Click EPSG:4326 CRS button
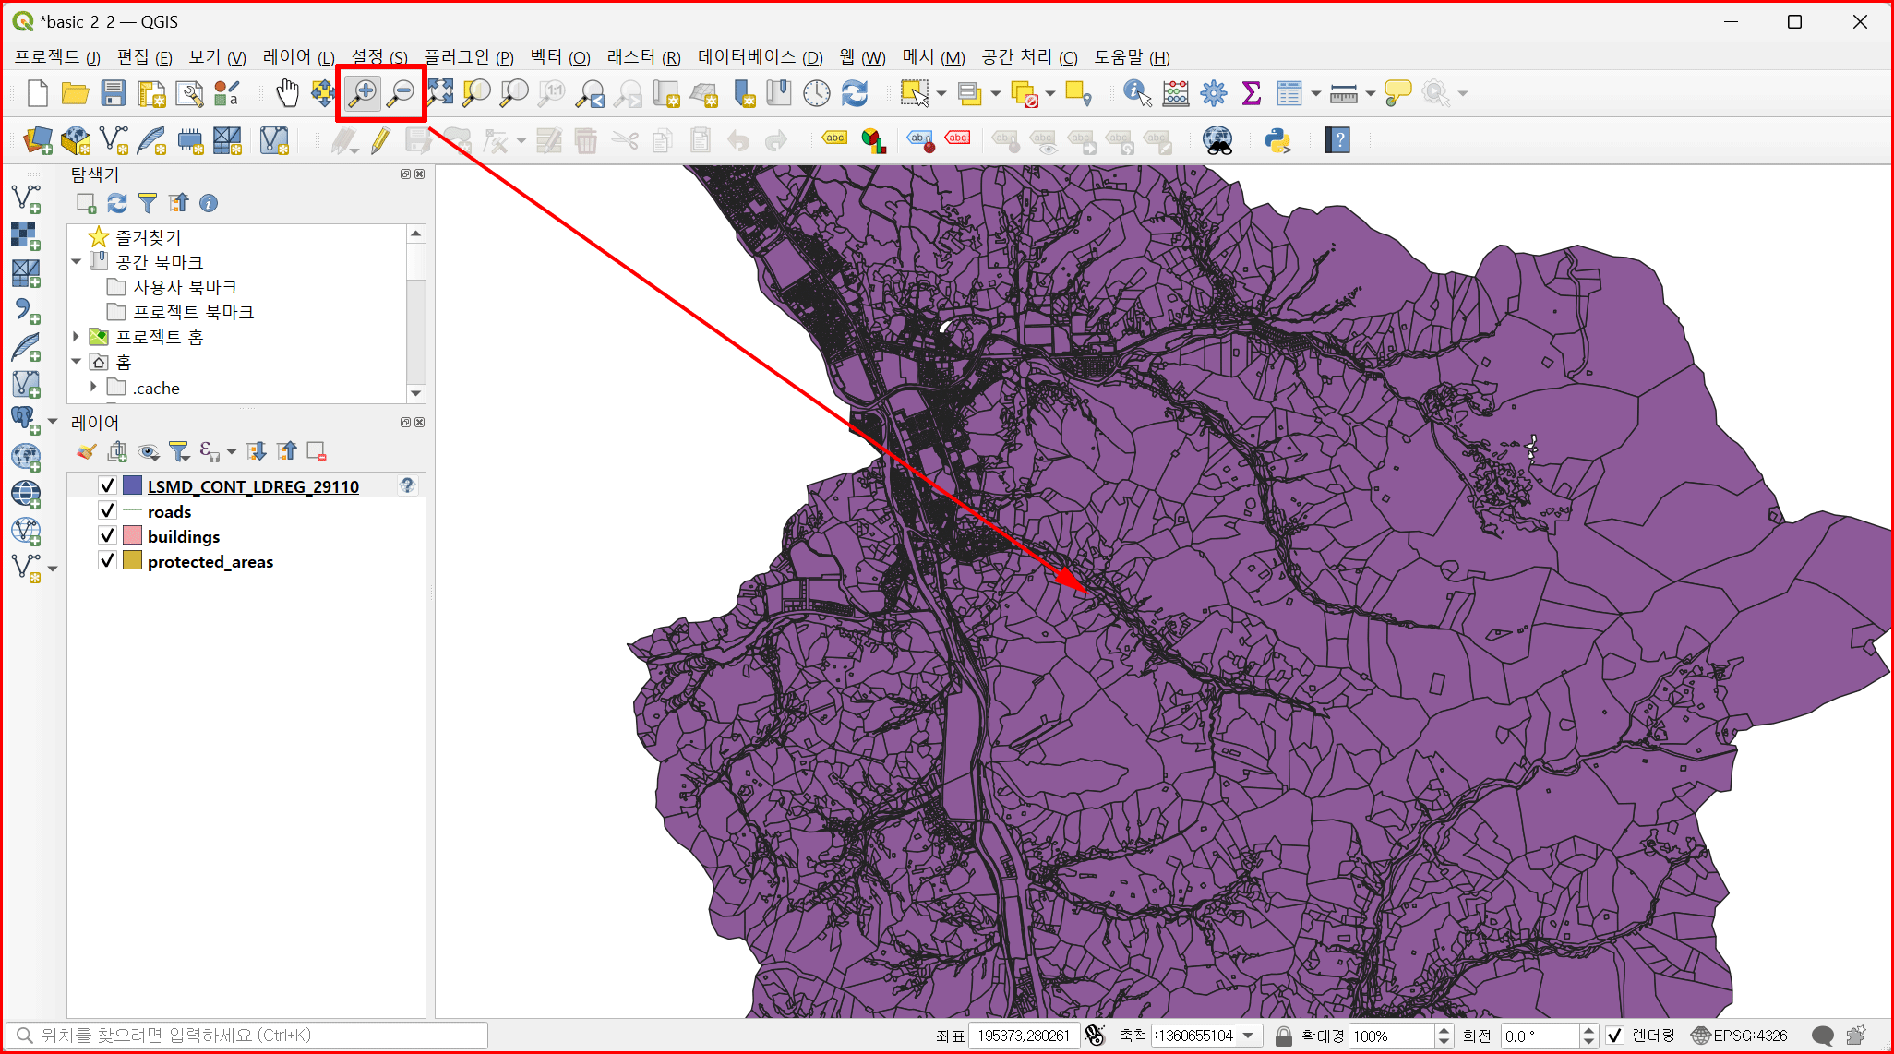Viewport: 1894px width, 1054px height. tap(1739, 1036)
